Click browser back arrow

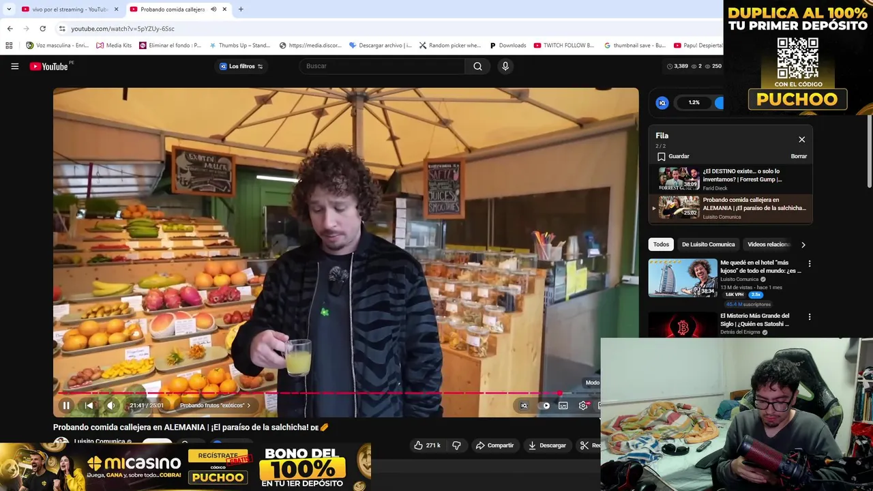click(x=10, y=29)
